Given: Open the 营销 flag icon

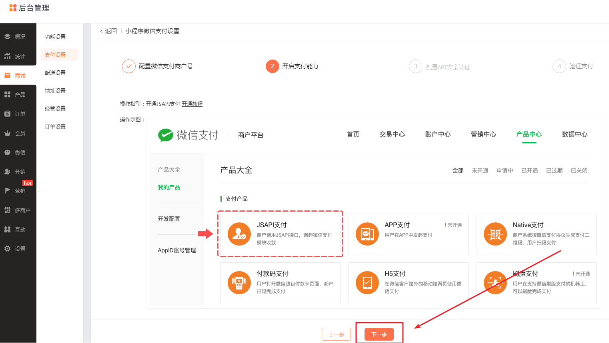Looking at the screenshot, I should pyautogui.click(x=7, y=191).
